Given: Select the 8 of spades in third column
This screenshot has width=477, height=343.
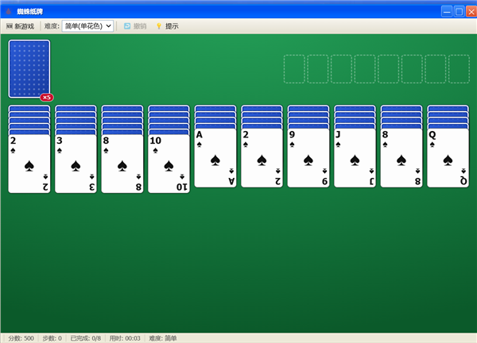Looking at the screenshot, I should [122, 164].
